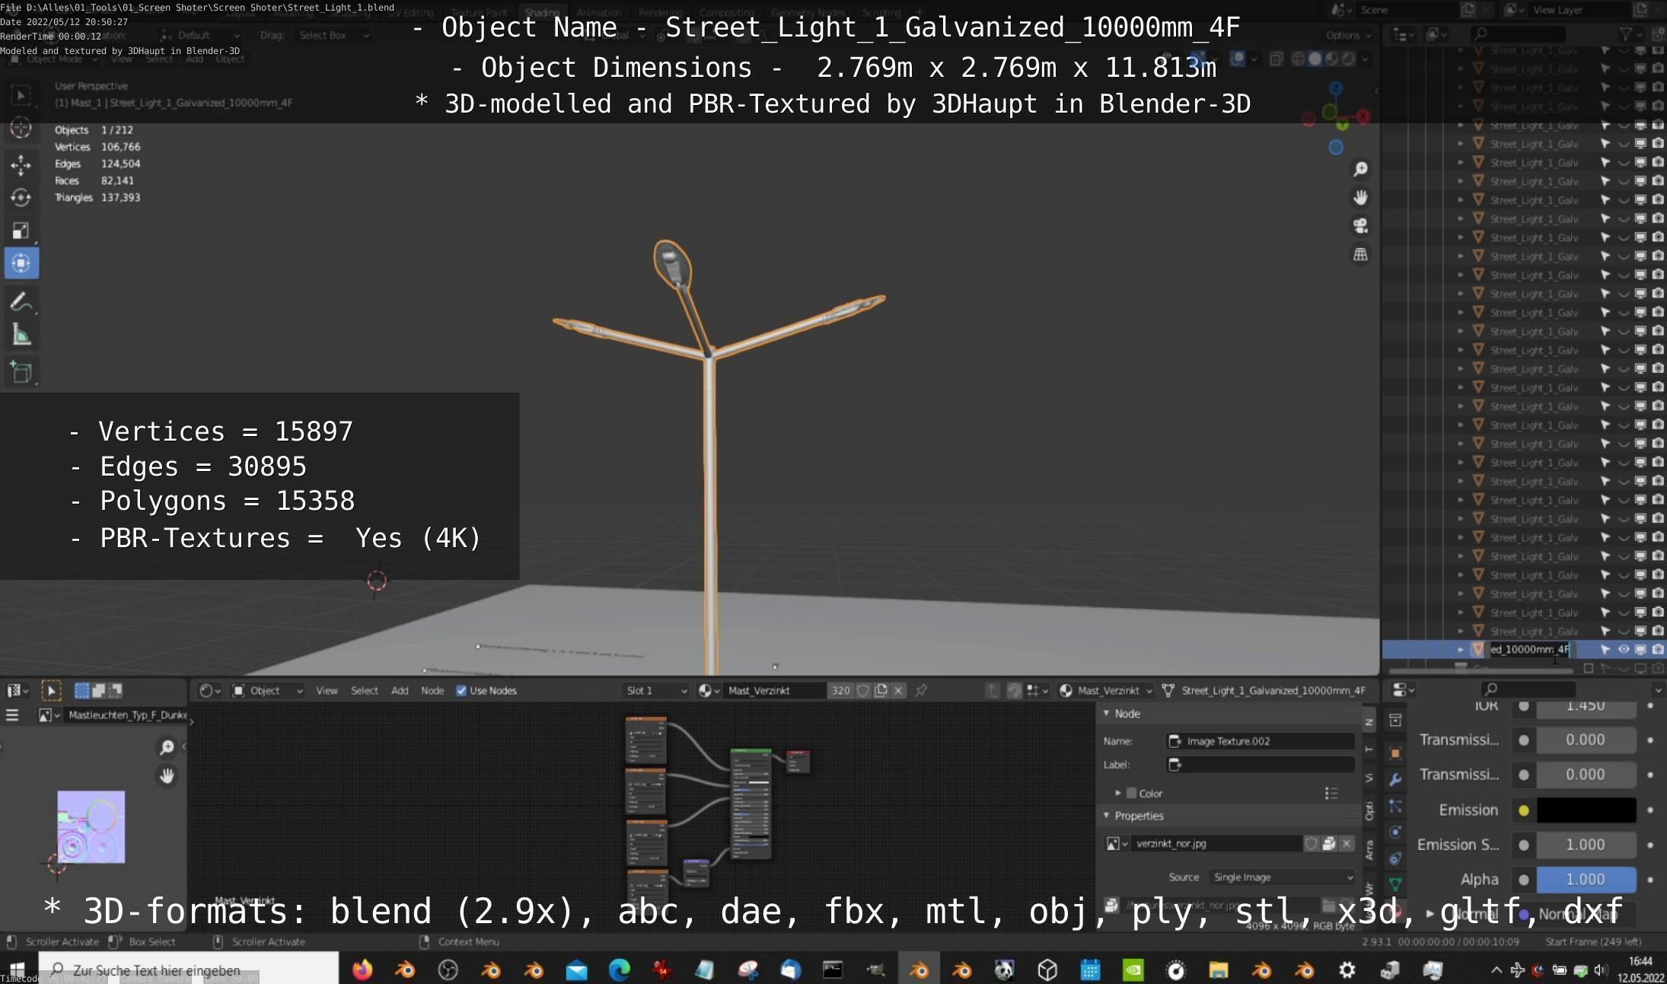Click the image editor pan hand icon

point(167,775)
